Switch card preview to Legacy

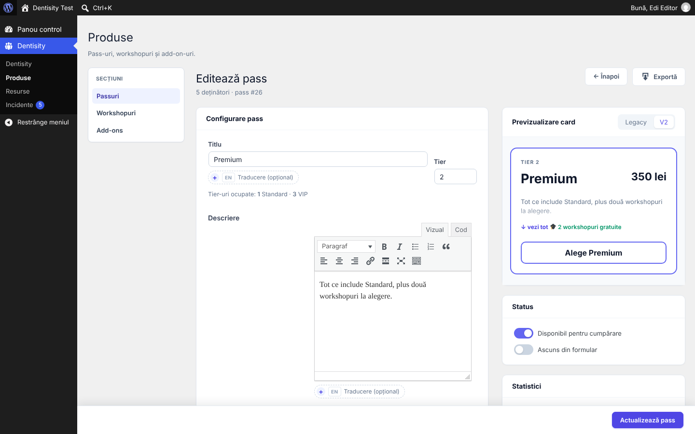[x=636, y=122]
